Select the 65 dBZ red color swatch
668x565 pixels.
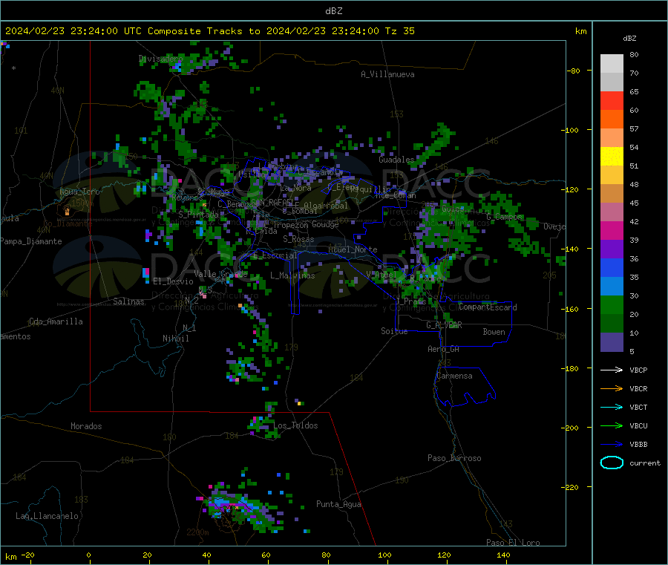pyautogui.click(x=612, y=100)
